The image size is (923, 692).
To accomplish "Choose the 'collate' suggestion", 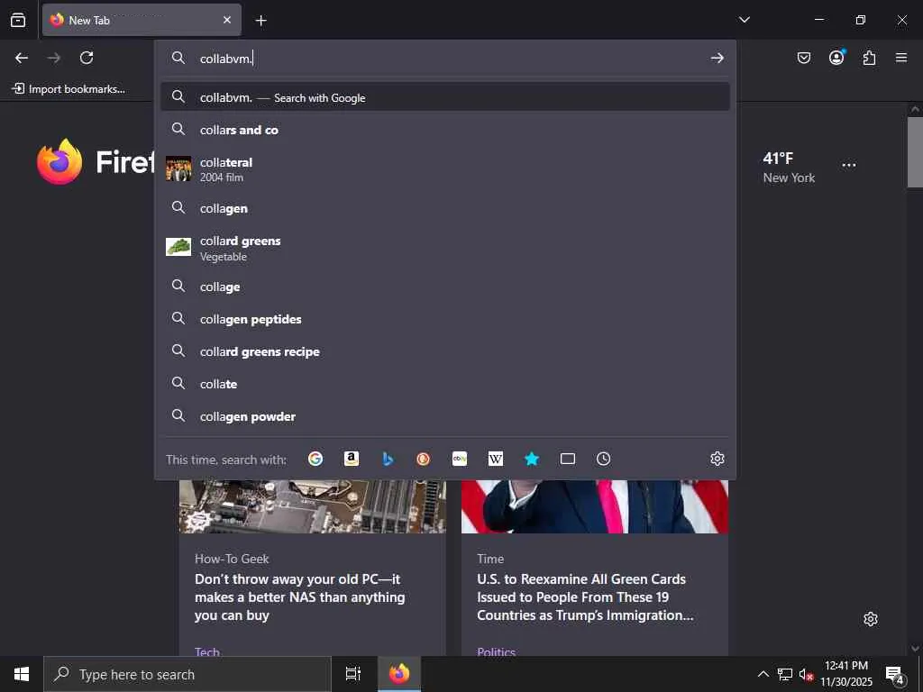I will (x=445, y=384).
